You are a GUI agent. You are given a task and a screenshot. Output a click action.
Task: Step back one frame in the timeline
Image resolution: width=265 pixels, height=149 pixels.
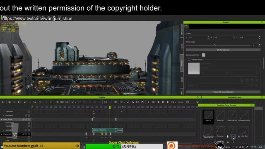coord(158,102)
